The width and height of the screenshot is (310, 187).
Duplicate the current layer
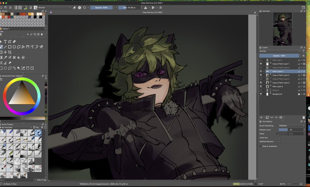tap(267, 117)
